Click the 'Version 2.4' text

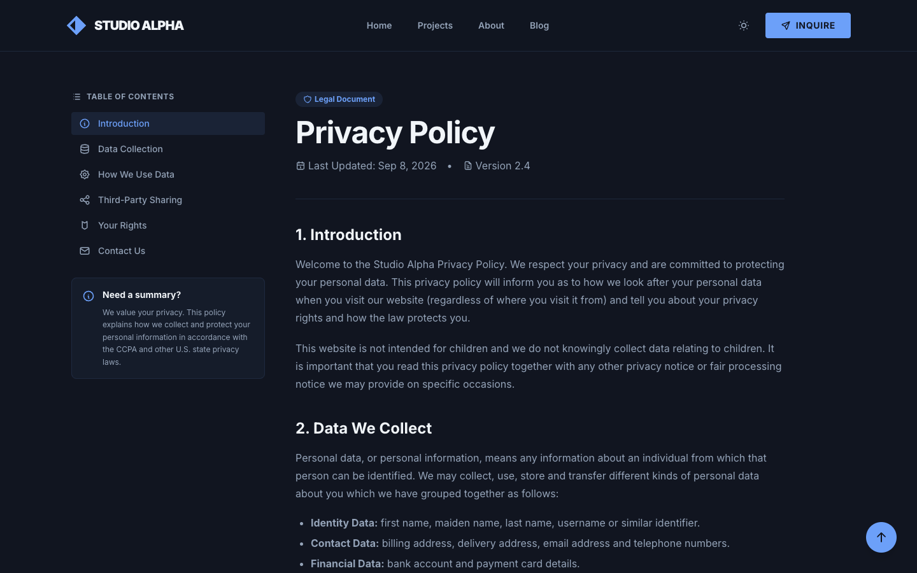[502, 166]
